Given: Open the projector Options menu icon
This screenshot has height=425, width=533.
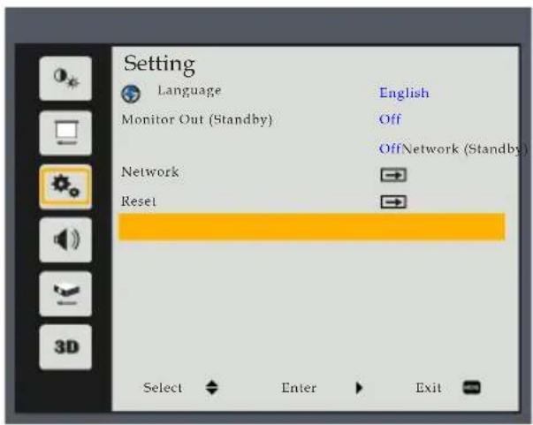Looking at the screenshot, I should (x=65, y=293).
